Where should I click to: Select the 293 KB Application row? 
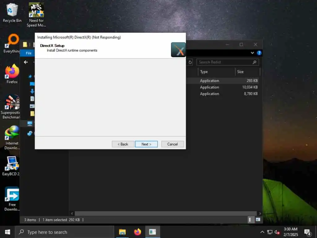click(222, 81)
